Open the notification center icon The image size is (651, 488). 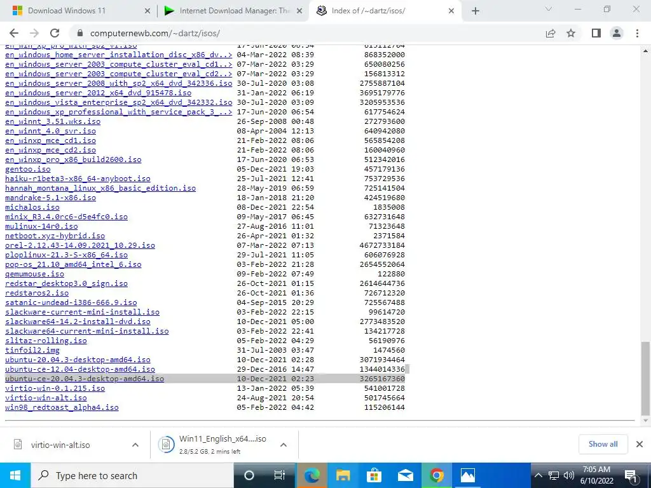[x=631, y=475]
